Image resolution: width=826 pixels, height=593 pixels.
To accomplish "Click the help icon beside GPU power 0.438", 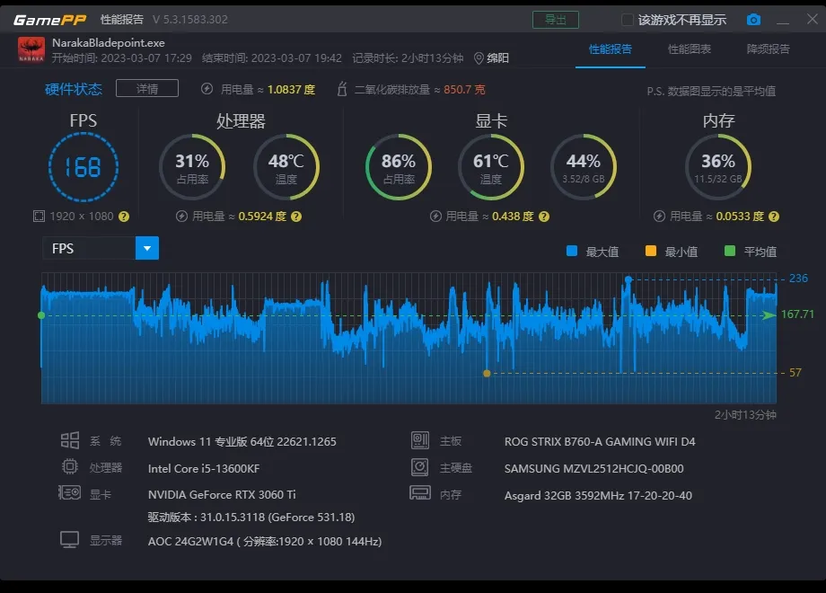I will click(544, 217).
